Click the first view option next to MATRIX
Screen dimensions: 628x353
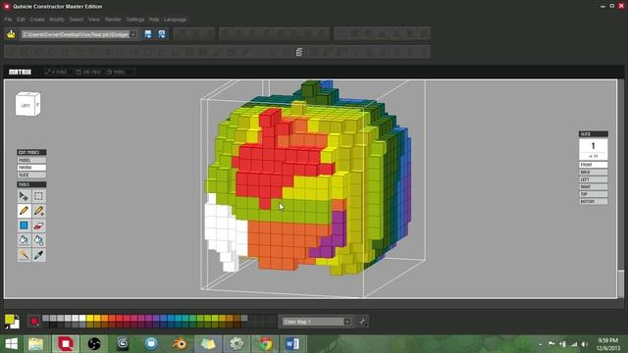point(56,72)
